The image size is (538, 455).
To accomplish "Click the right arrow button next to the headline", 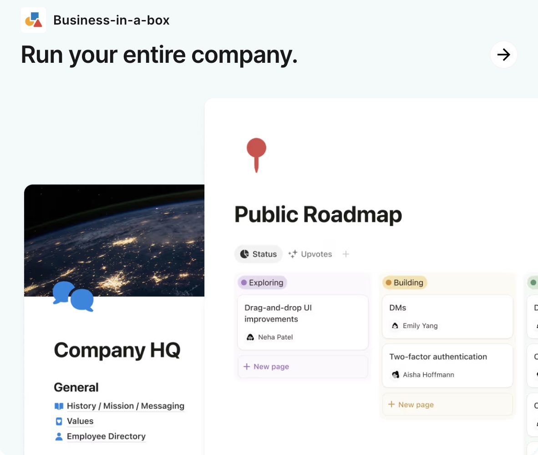I will click(504, 55).
